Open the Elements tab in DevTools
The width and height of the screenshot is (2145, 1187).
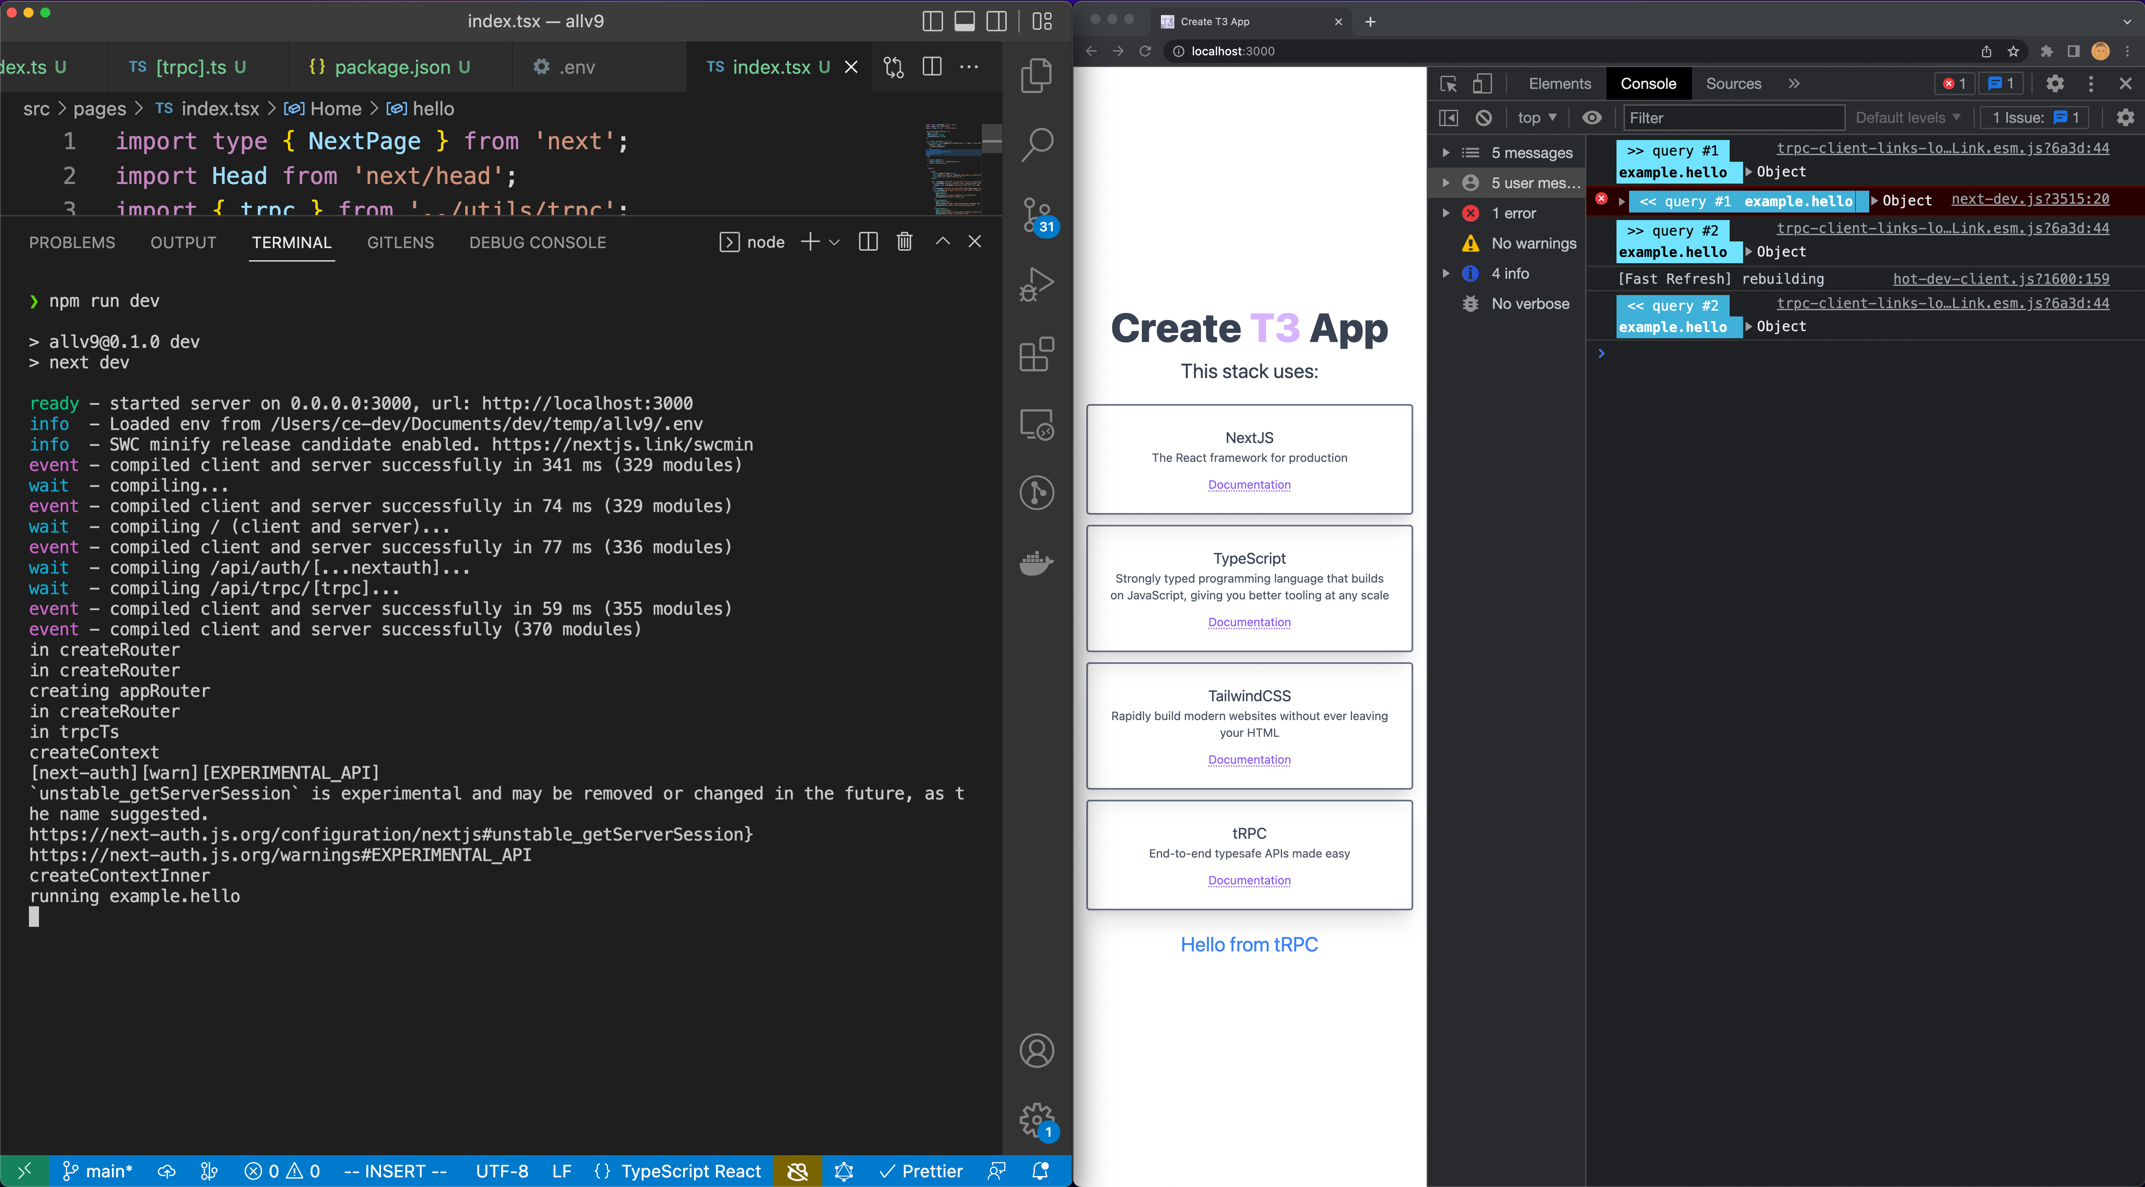pos(1560,84)
